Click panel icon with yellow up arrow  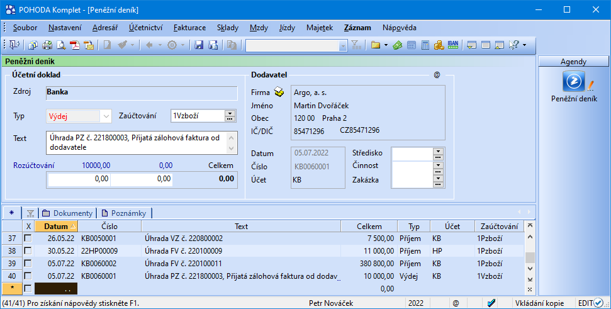pos(500,45)
